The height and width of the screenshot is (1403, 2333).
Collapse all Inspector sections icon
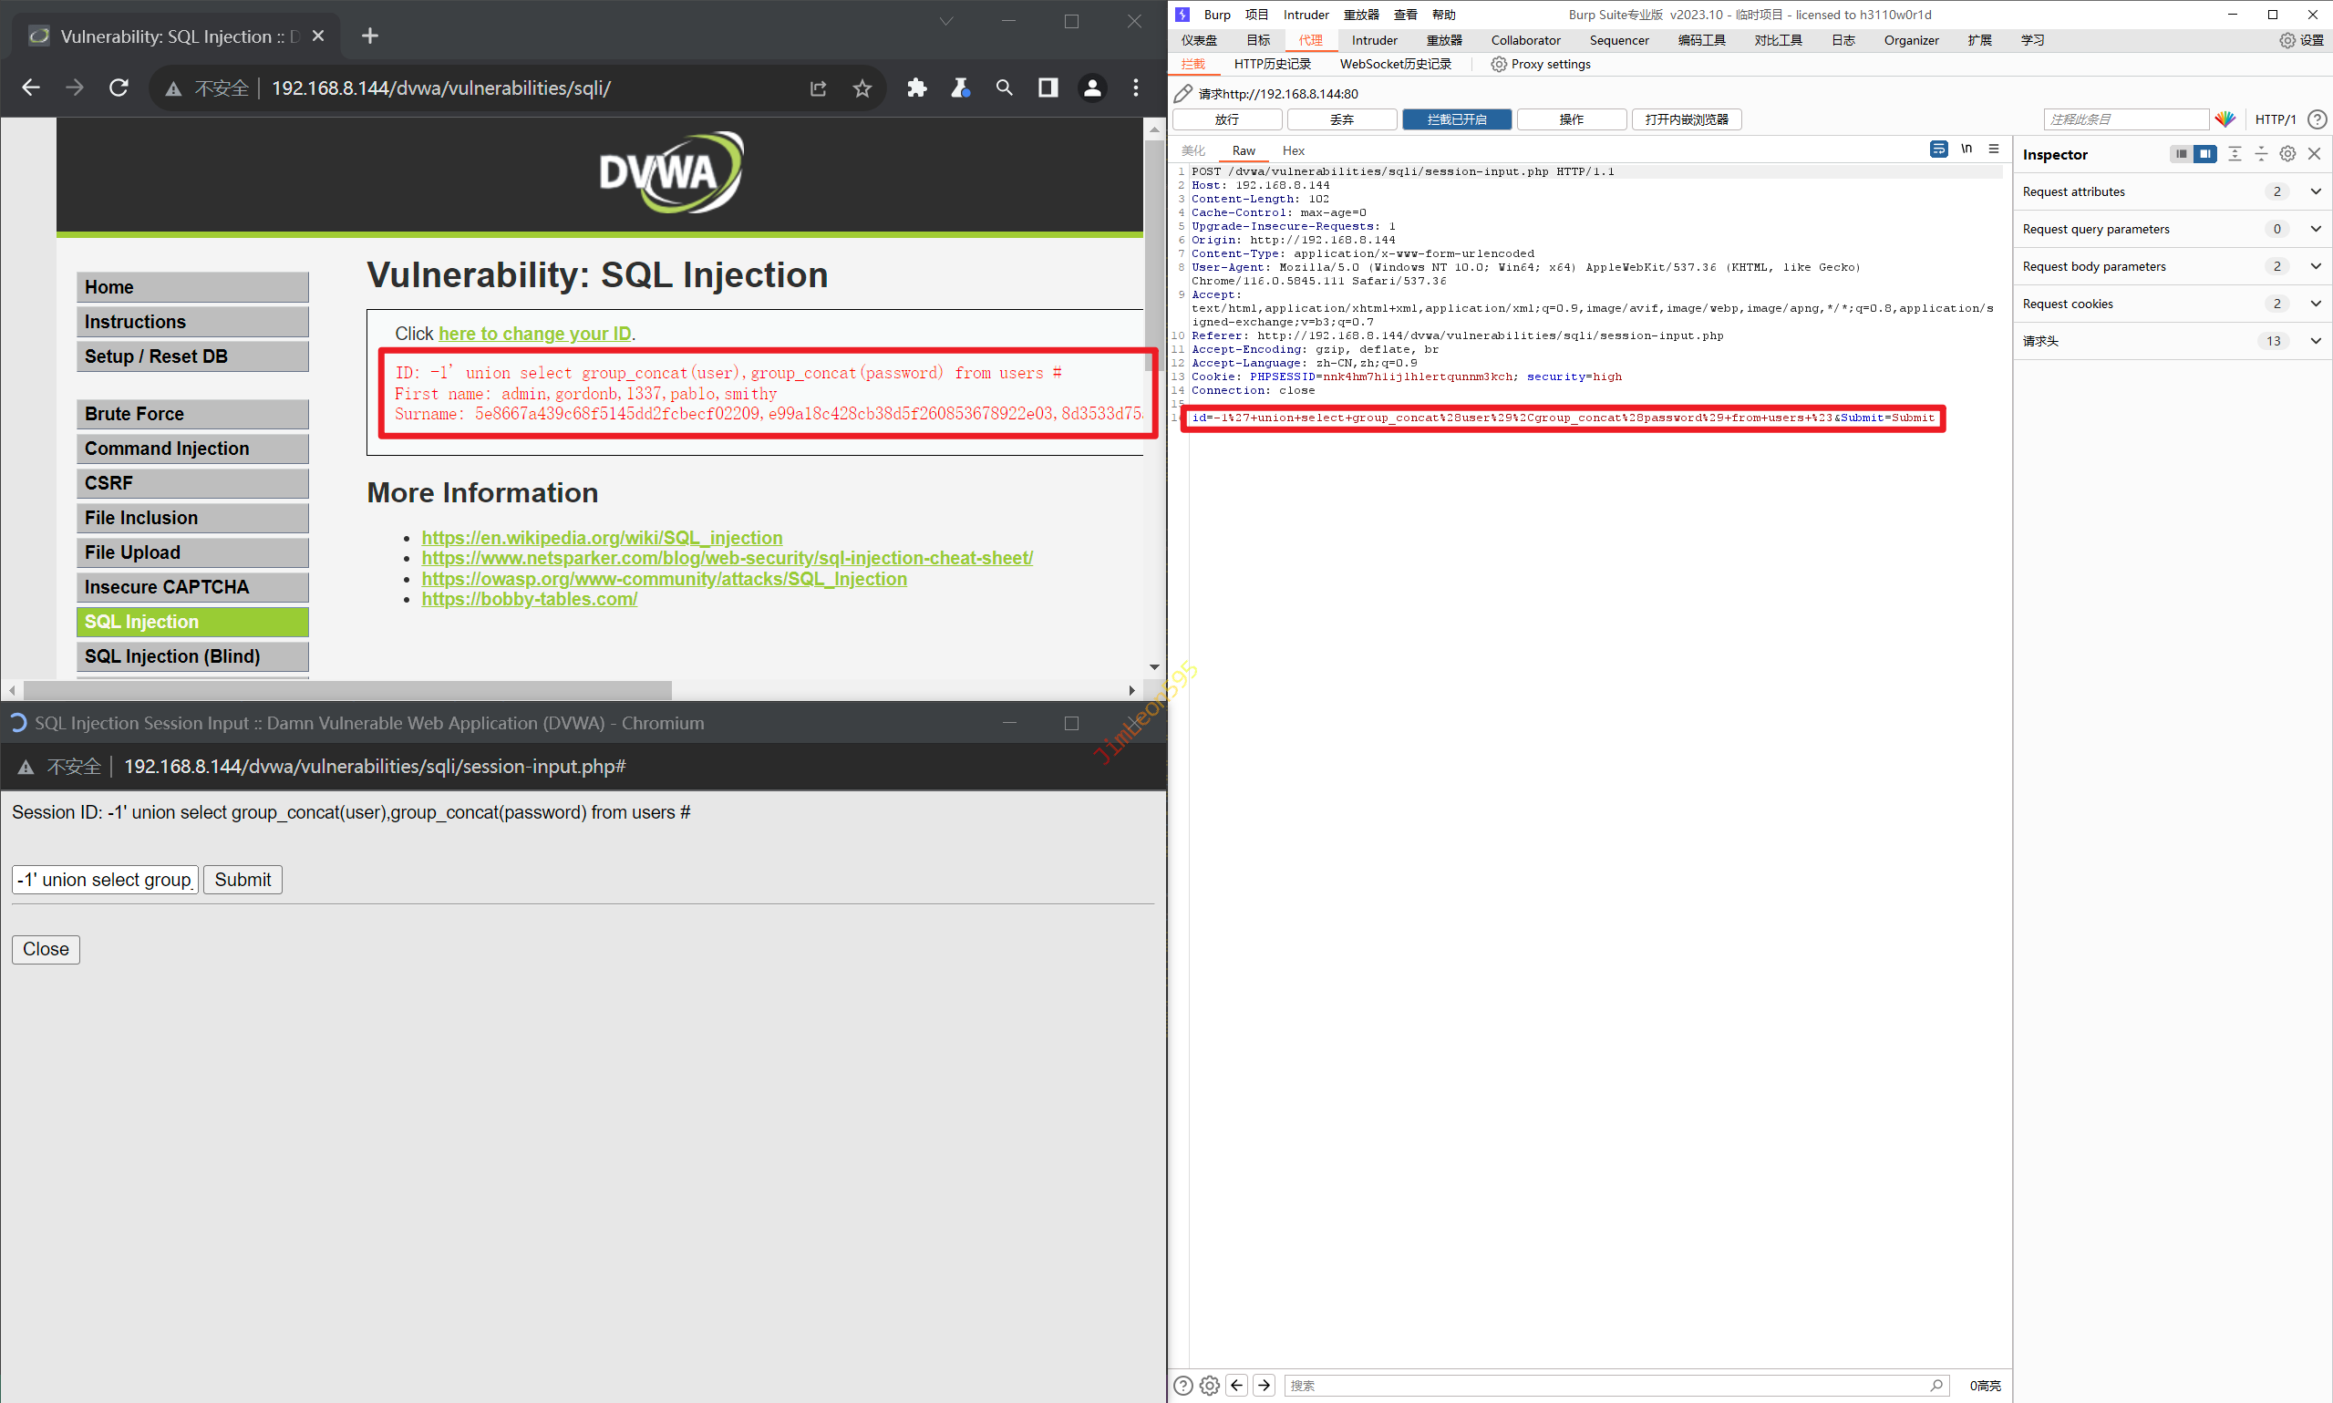pyautogui.click(x=2261, y=154)
